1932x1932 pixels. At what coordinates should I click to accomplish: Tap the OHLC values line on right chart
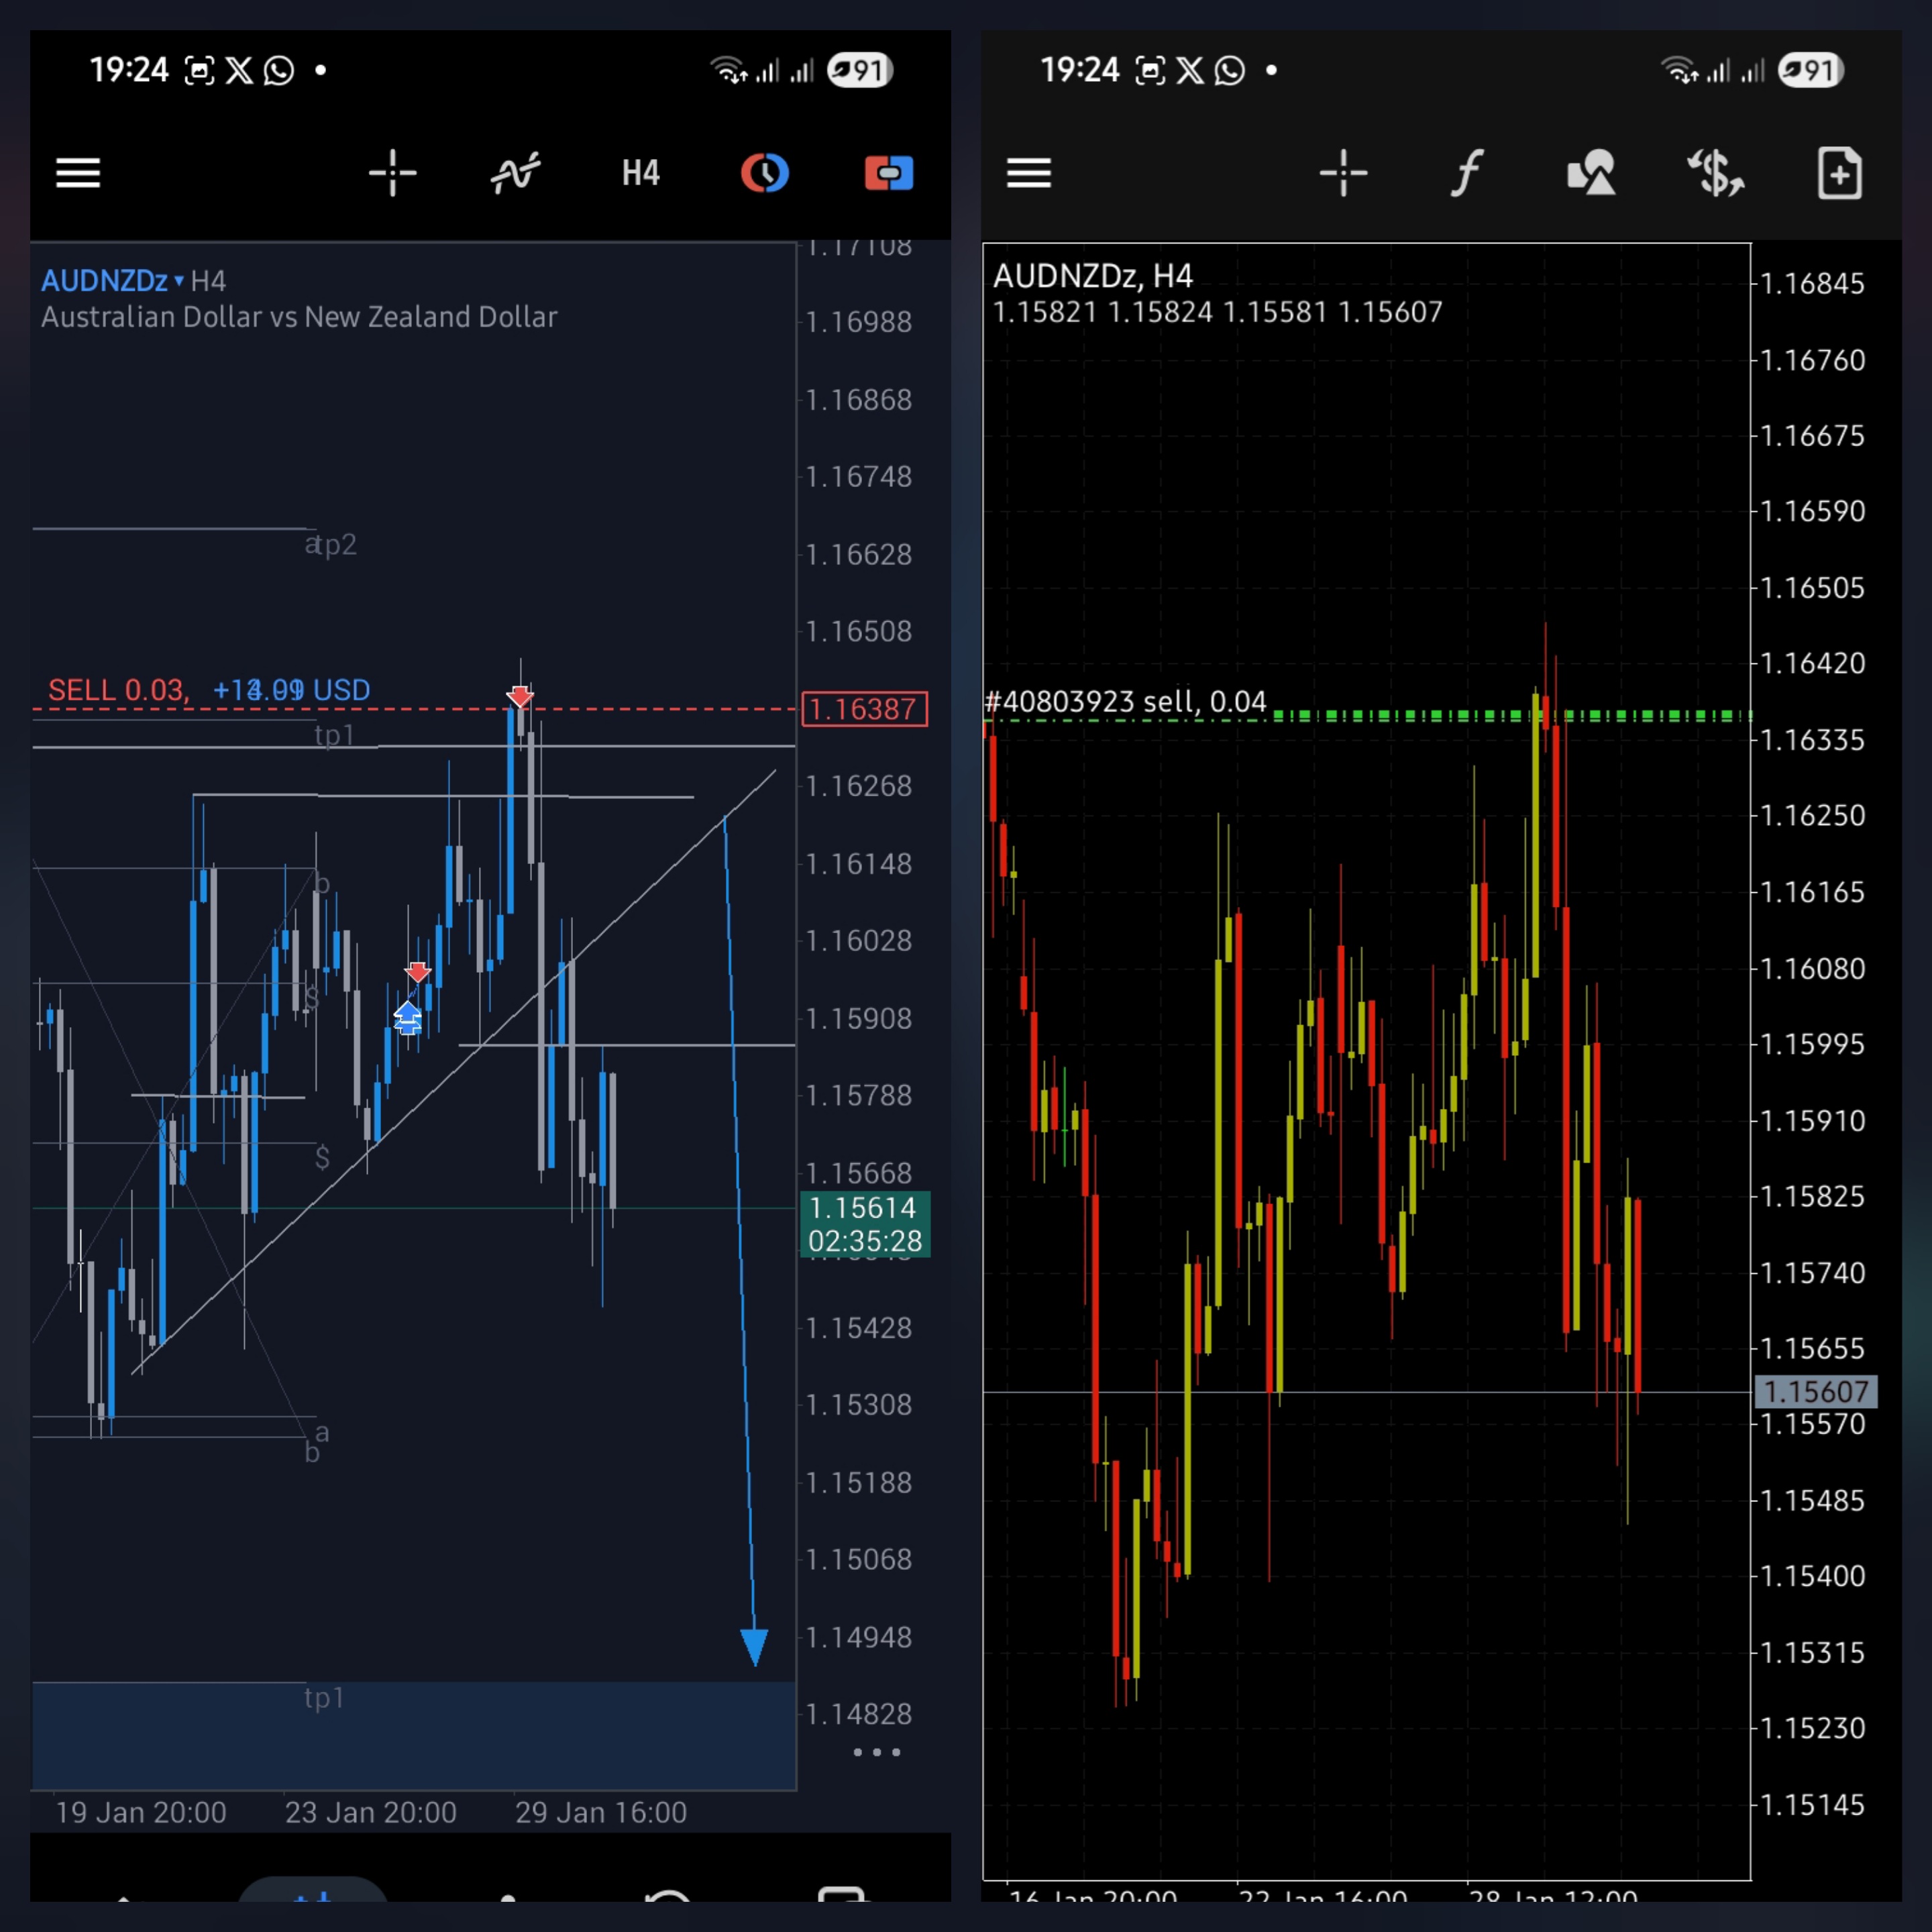[x=1217, y=312]
